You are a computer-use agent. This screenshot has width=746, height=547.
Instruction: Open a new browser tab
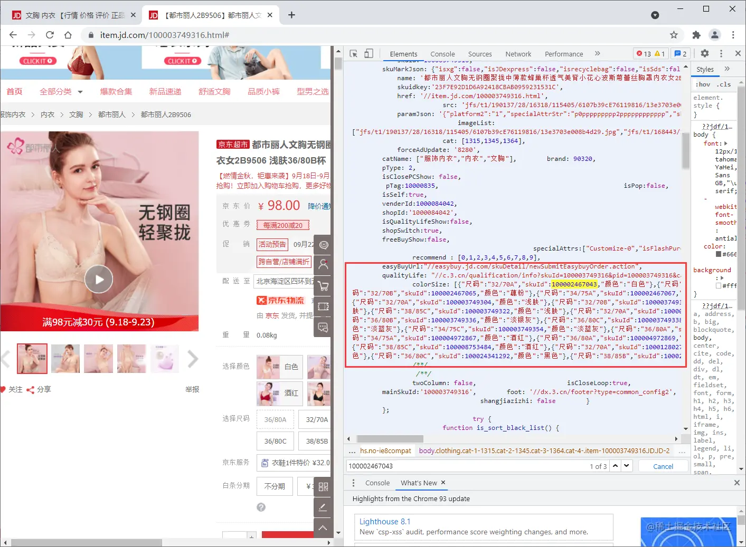[x=291, y=15]
